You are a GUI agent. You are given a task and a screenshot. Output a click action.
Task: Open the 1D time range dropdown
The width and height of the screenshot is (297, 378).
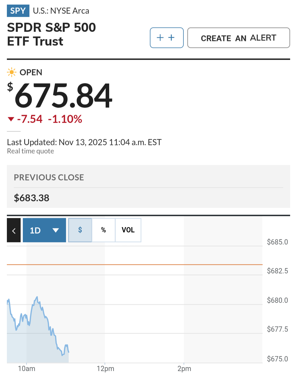pyautogui.click(x=44, y=230)
